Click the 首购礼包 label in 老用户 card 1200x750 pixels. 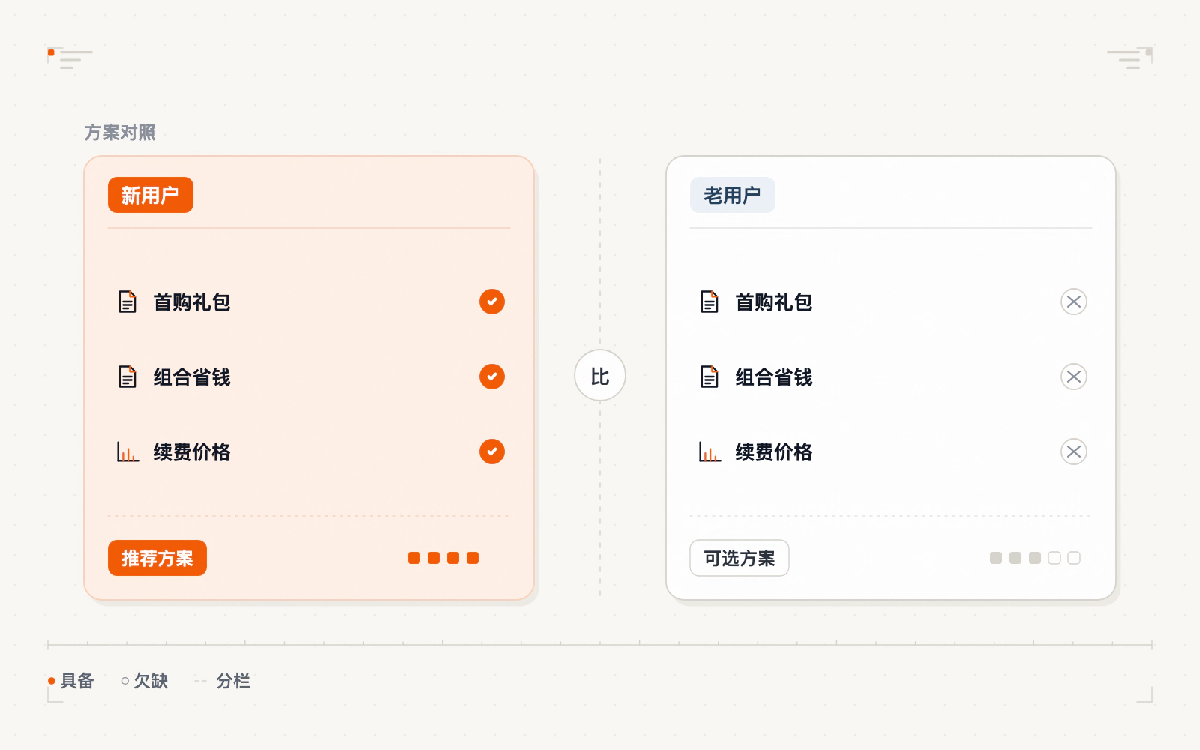pyautogui.click(x=774, y=301)
